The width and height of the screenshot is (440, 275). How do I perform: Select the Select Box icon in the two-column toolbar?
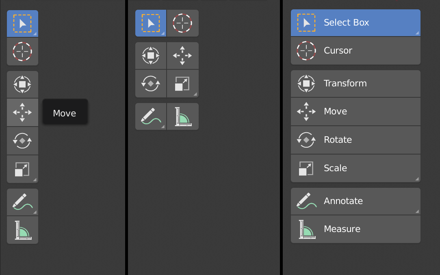[151, 23]
